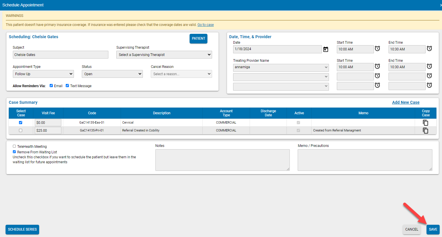Click the clock icon beside first End Time
The width and height of the screenshot is (442, 237).
[x=429, y=49]
